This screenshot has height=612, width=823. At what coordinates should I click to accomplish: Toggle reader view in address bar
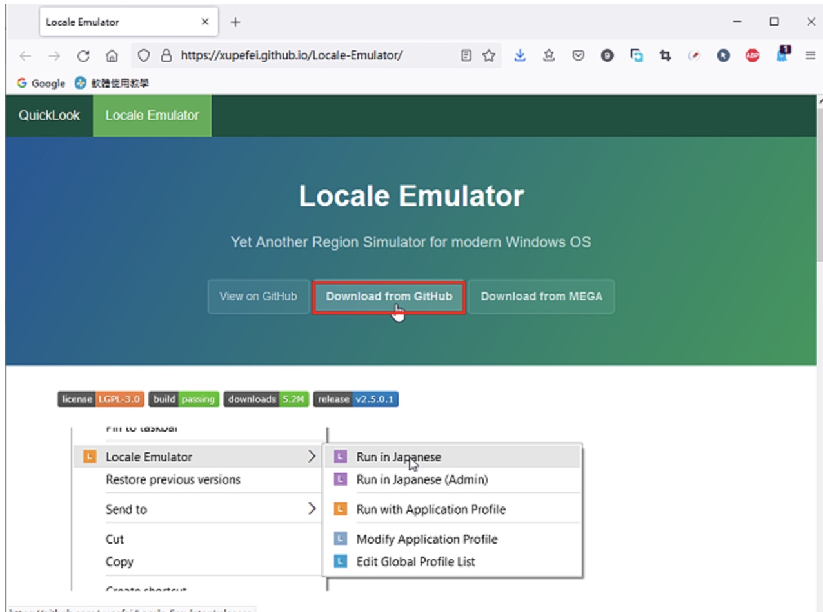466,55
